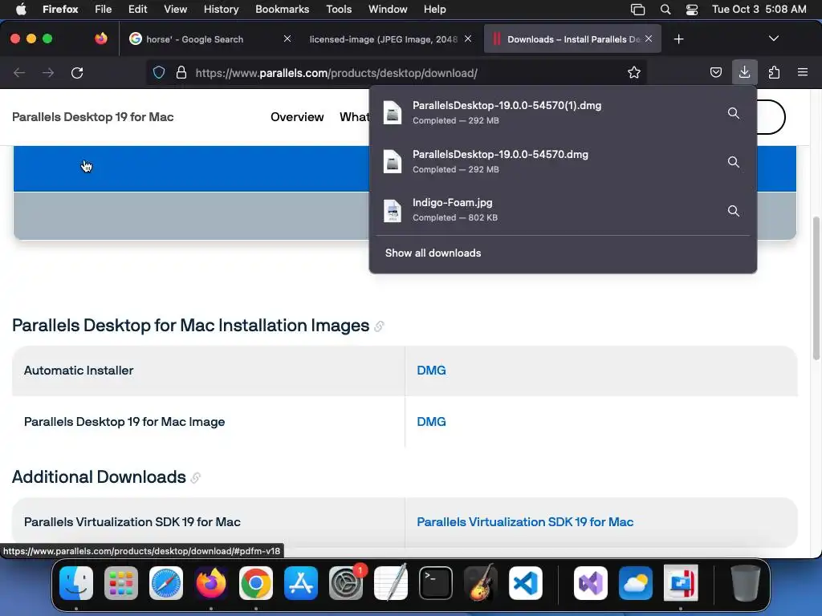Viewport: 822px width, 616px height.
Task: Open the History menu
Action: [221, 10]
